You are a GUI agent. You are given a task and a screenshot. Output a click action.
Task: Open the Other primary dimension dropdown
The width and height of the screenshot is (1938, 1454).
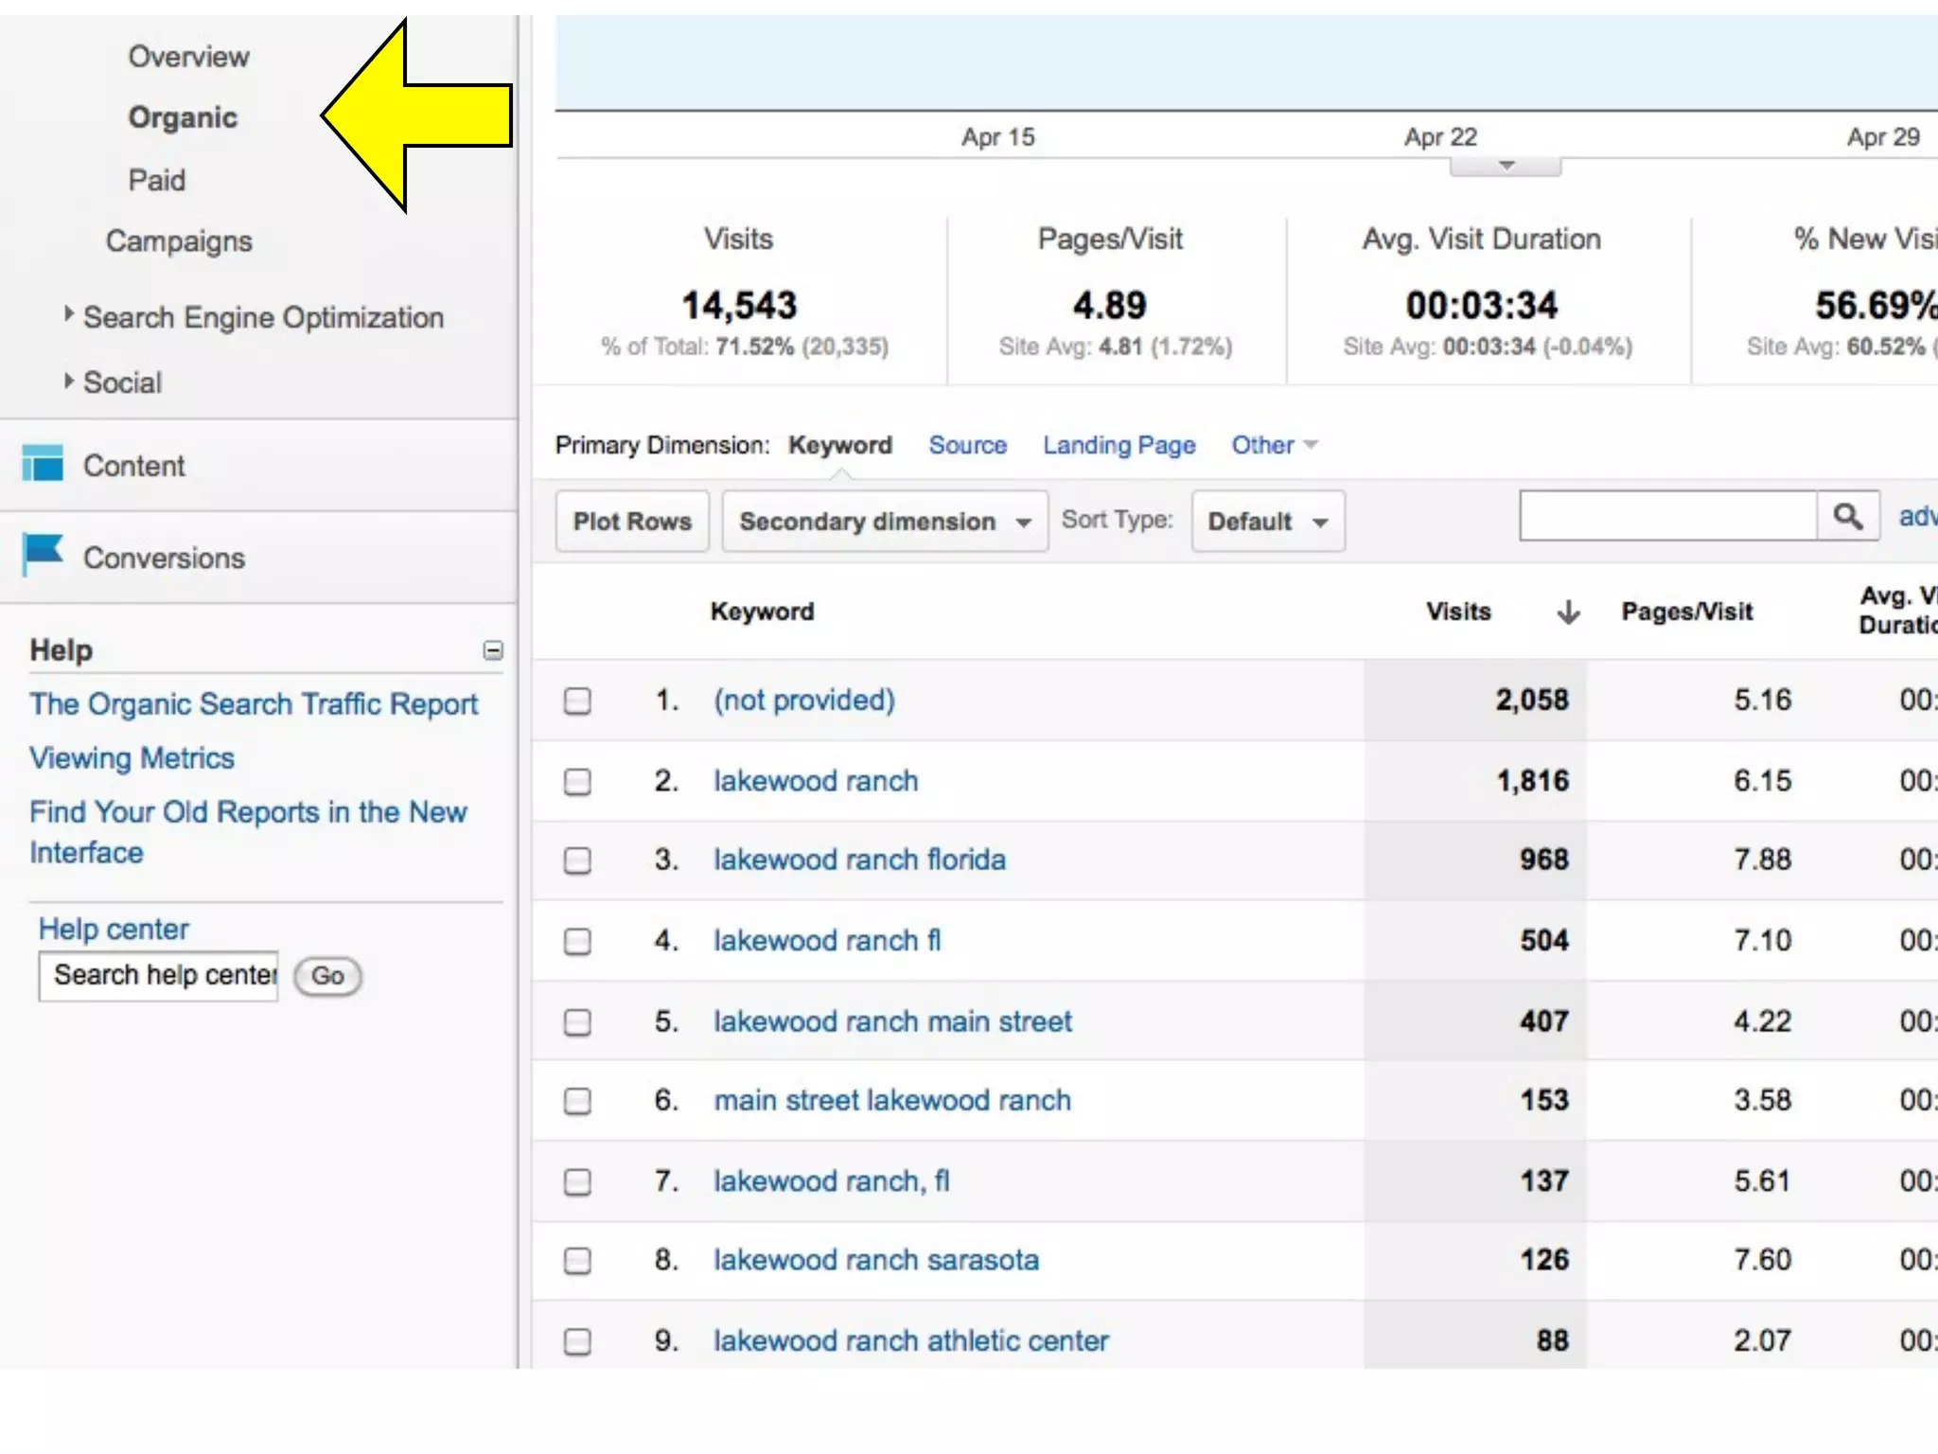coord(1273,445)
